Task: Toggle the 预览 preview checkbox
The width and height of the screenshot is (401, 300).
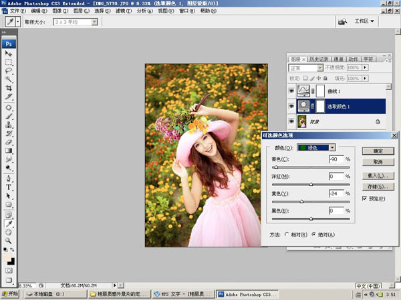Action: [x=364, y=199]
